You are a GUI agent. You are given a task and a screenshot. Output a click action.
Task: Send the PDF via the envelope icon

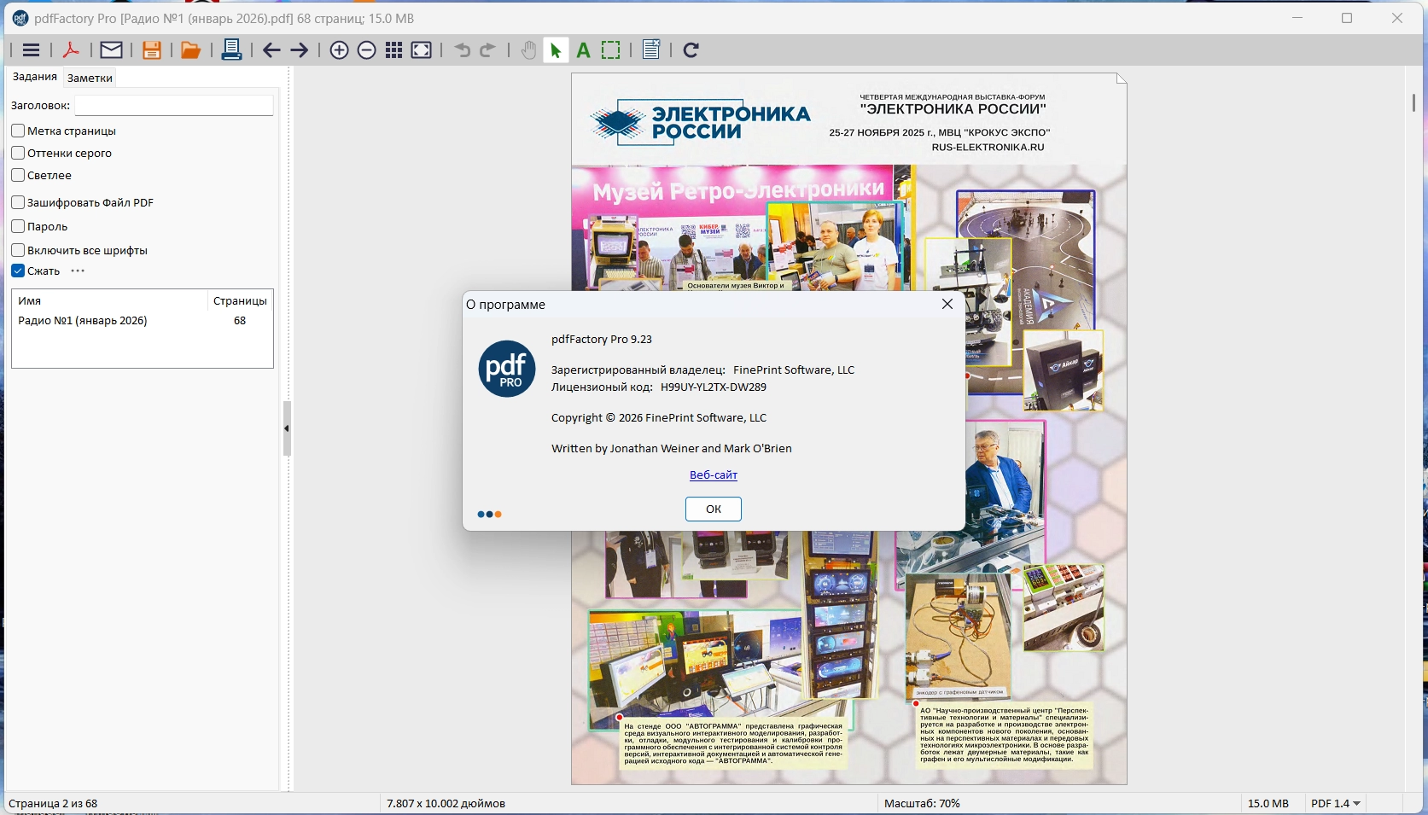tap(111, 50)
